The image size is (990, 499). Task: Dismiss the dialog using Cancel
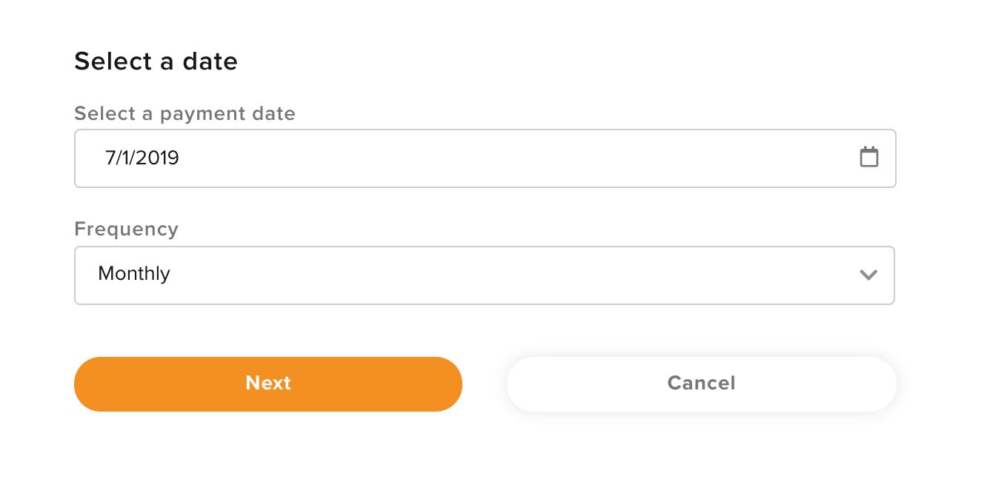pyautogui.click(x=701, y=384)
